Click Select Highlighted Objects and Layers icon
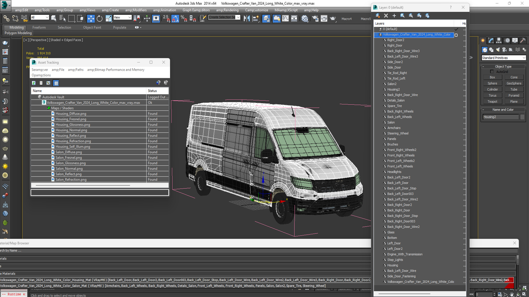 pos(403,16)
